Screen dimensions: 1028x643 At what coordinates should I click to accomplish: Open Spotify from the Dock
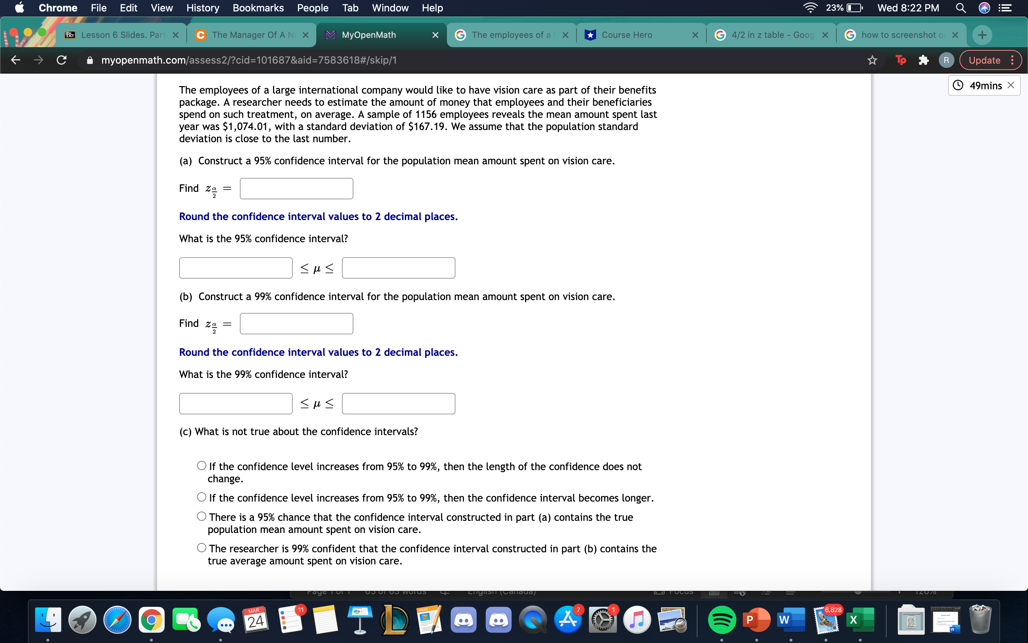(722, 620)
